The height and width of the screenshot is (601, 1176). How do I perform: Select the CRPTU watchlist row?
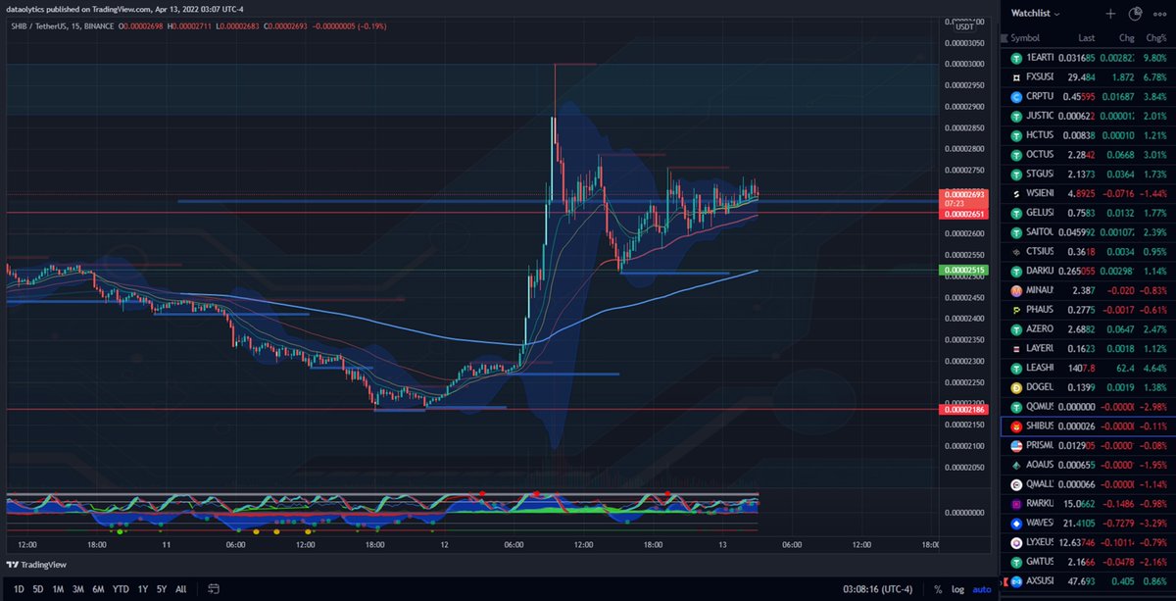coord(1088,97)
